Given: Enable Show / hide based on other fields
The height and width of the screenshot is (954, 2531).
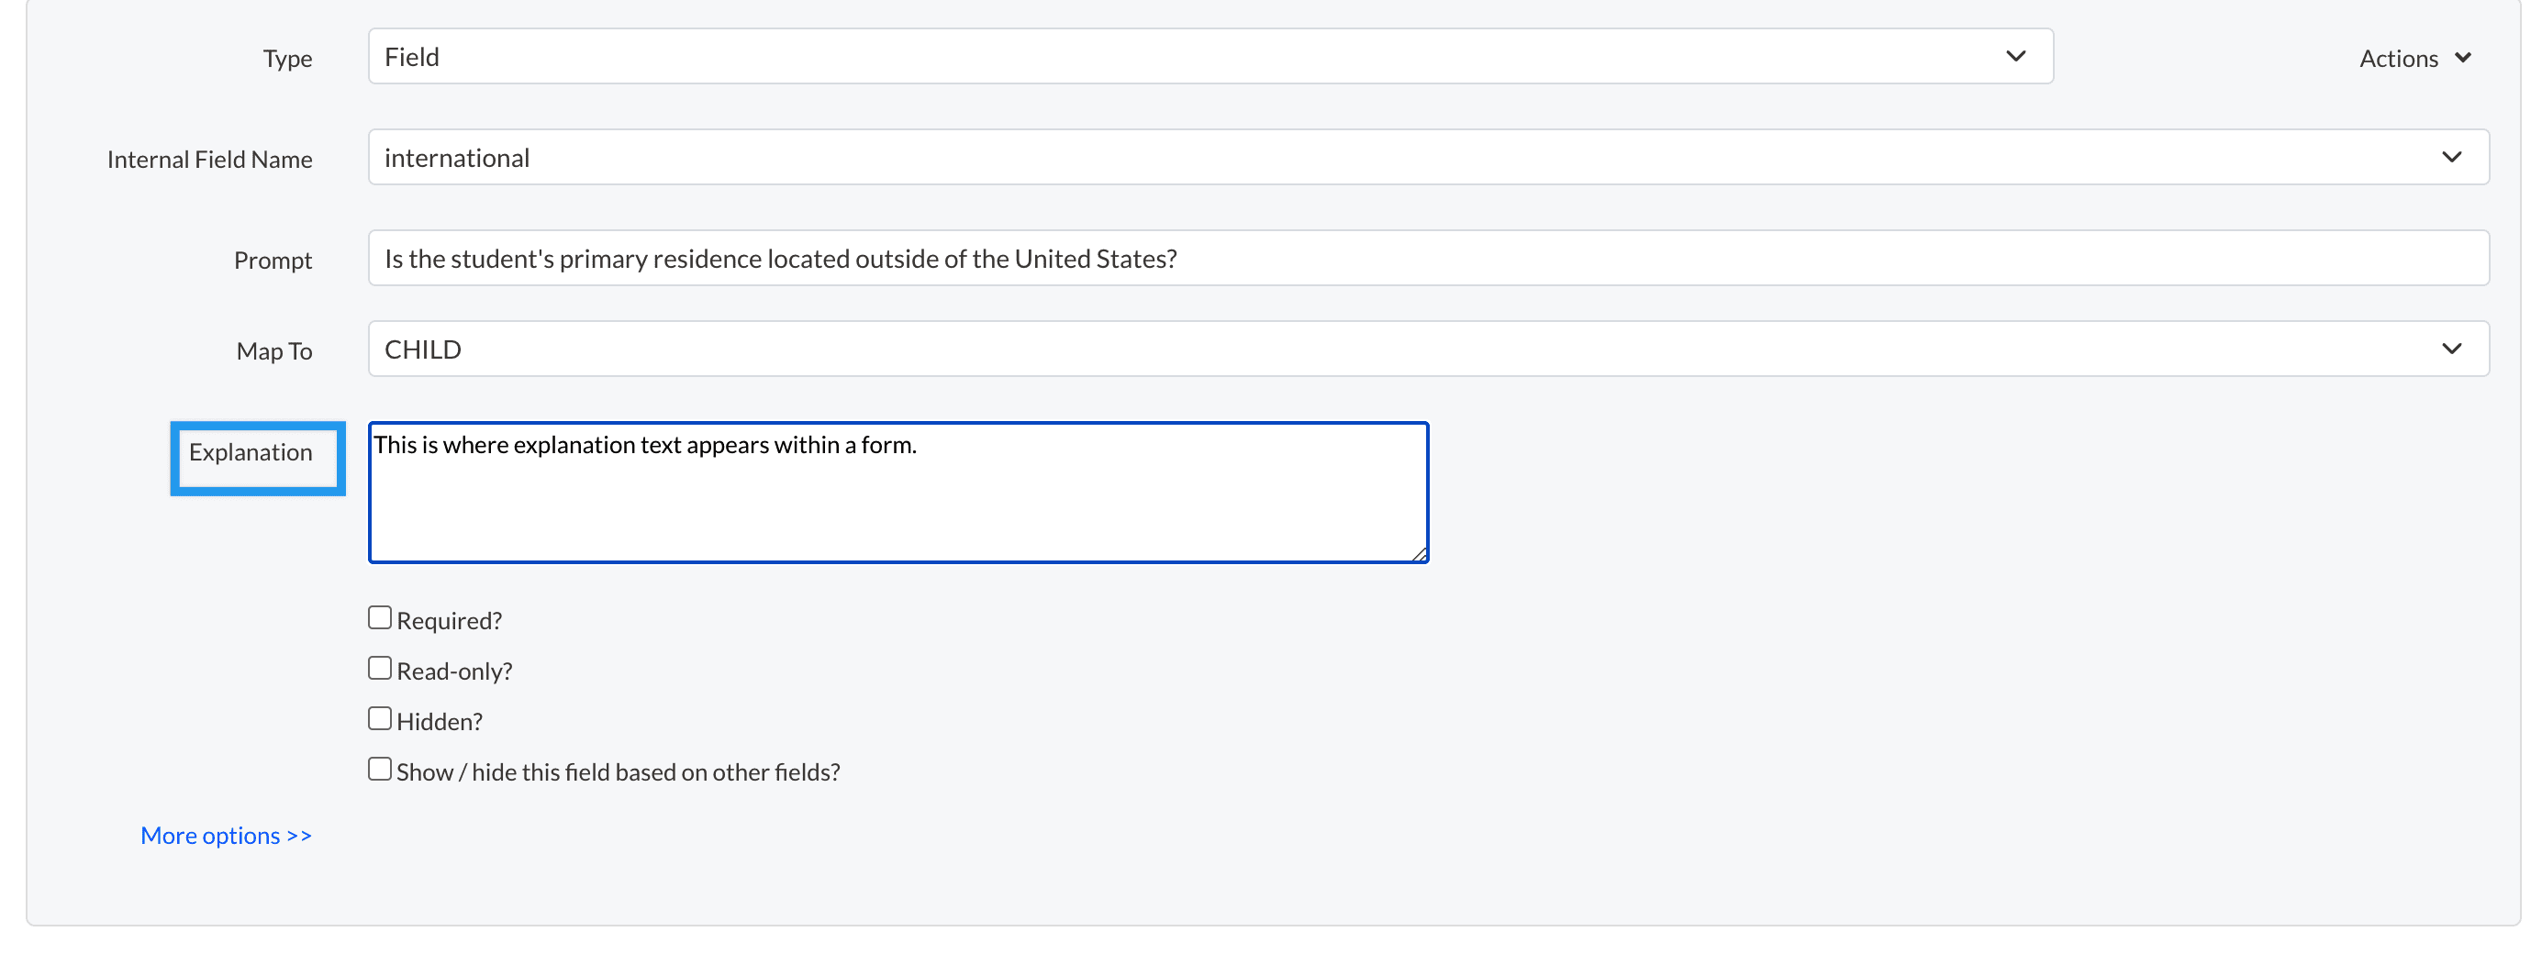Looking at the screenshot, I should pyautogui.click(x=380, y=770).
